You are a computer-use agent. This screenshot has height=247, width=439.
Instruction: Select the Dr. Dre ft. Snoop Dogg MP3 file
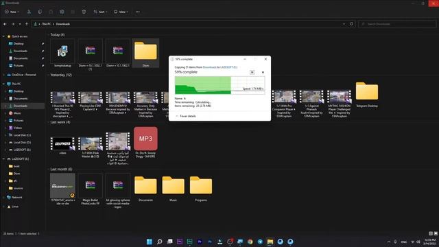click(x=145, y=143)
